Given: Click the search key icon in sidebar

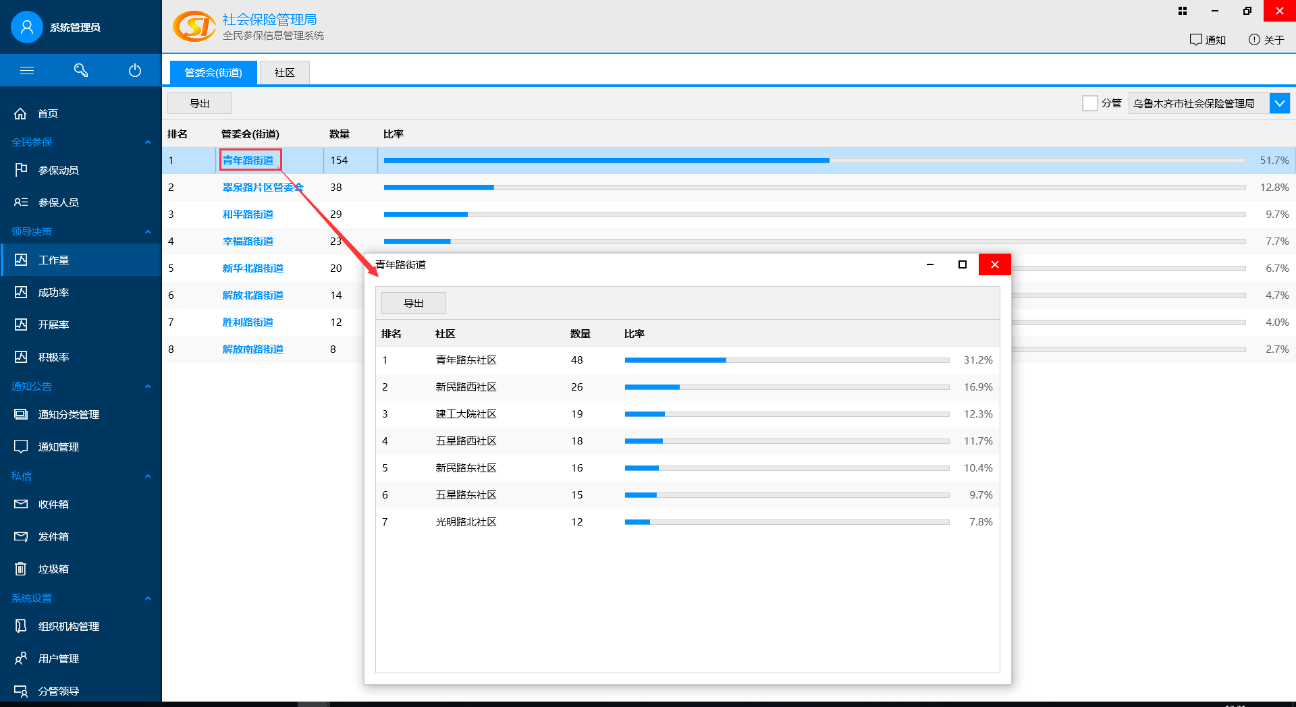Looking at the screenshot, I should [81, 70].
